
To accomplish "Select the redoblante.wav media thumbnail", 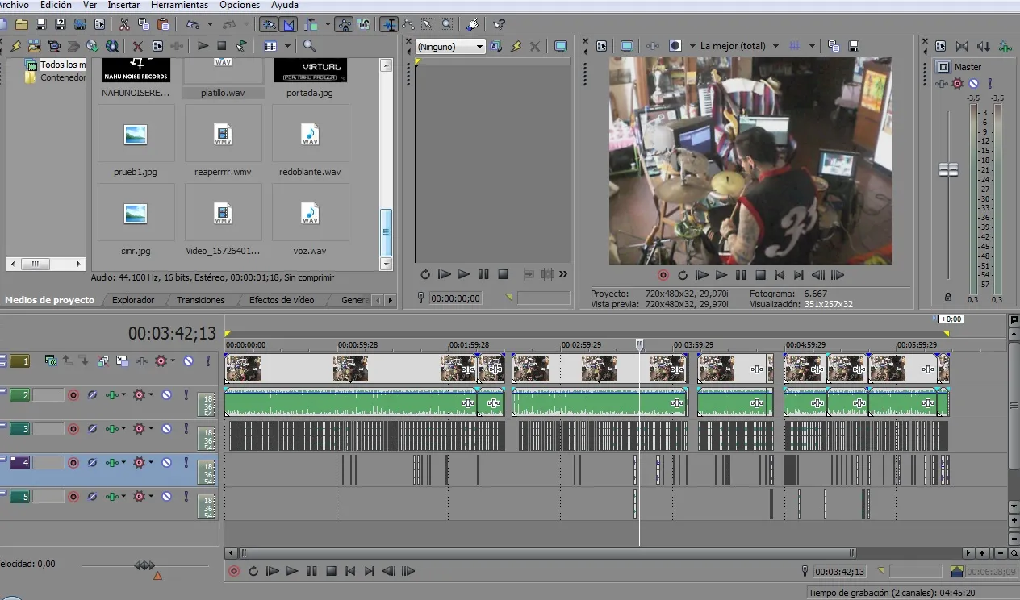I will click(x=310, y=134).
